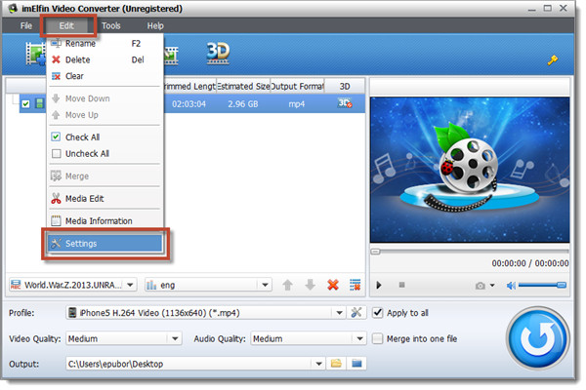This screenshot has height=390, width=586.
Task: Click the Output Format column header
Action: (x=297, y=86)
